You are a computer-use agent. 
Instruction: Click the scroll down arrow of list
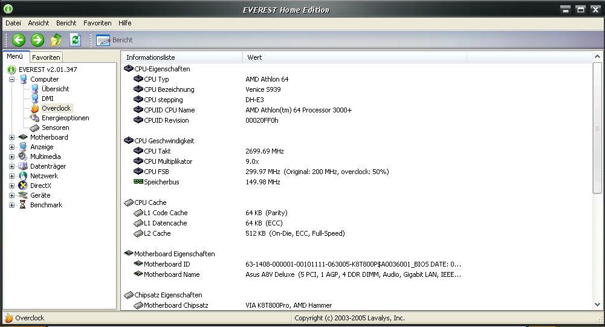(597, 305)
